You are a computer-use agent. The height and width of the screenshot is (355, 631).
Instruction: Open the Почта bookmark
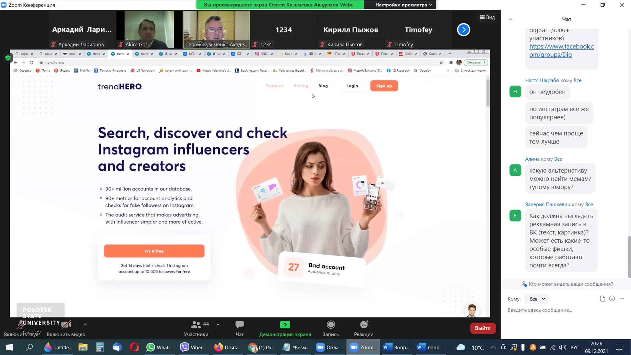(43, 70)
